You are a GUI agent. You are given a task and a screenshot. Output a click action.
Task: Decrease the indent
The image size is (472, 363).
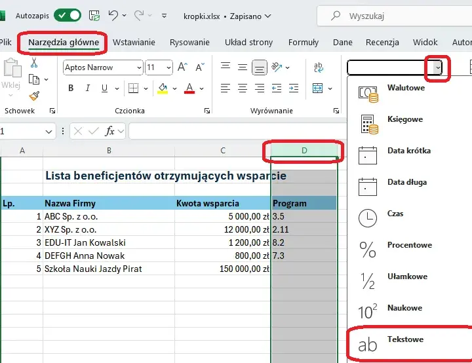coord(277,88)
